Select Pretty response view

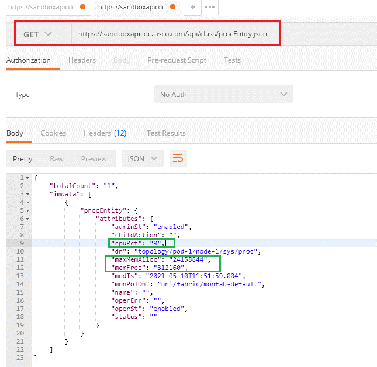tap(23, 159)
